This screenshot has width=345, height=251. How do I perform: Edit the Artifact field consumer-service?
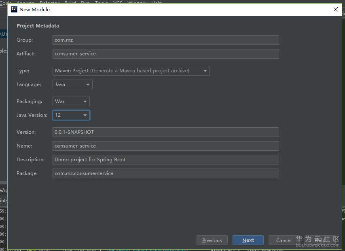pos(166,54)
